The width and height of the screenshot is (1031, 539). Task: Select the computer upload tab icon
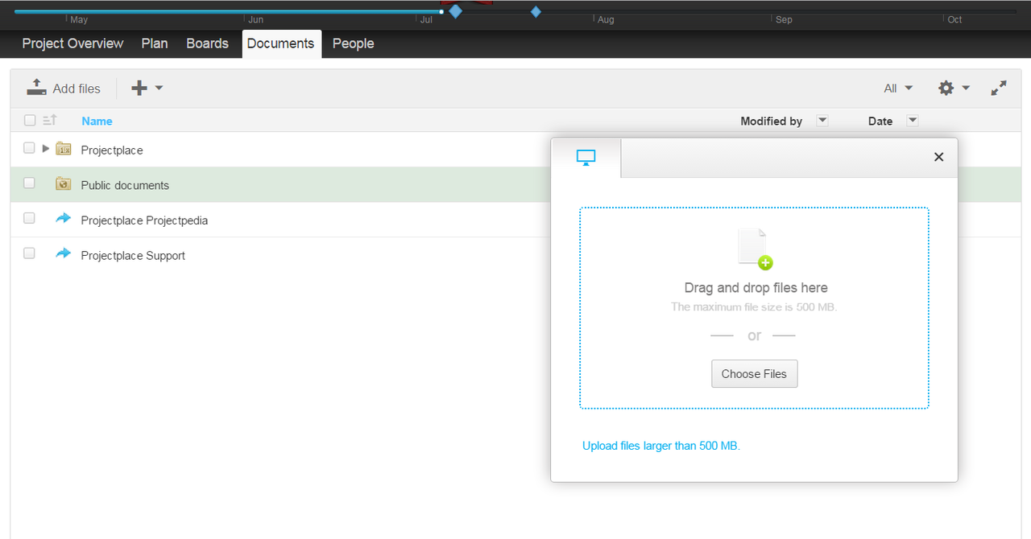[x=586, y=158]
